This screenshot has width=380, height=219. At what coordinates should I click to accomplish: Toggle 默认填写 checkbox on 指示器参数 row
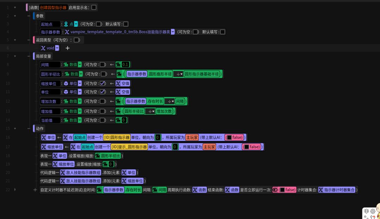[x=222, y=32]
